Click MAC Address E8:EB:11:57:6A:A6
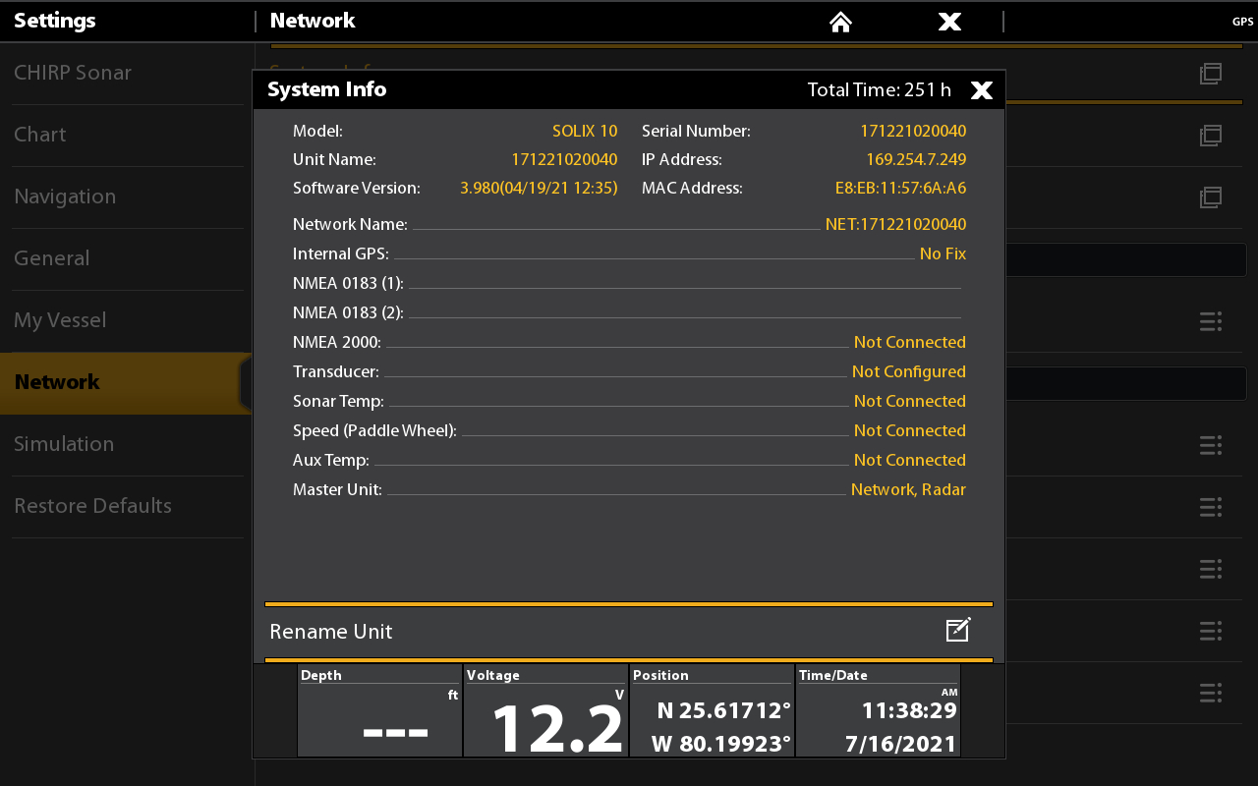This screenshot has width=1258, height=786. click(901, 188)
